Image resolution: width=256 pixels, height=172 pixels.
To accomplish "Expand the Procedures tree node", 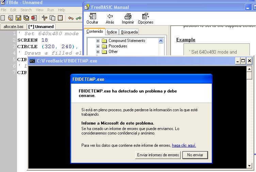I will tap(98, 46).
